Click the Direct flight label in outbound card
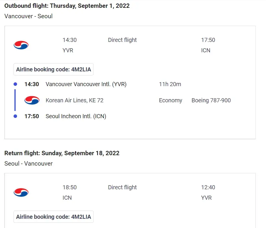266x228 pixels. point(122,40)
